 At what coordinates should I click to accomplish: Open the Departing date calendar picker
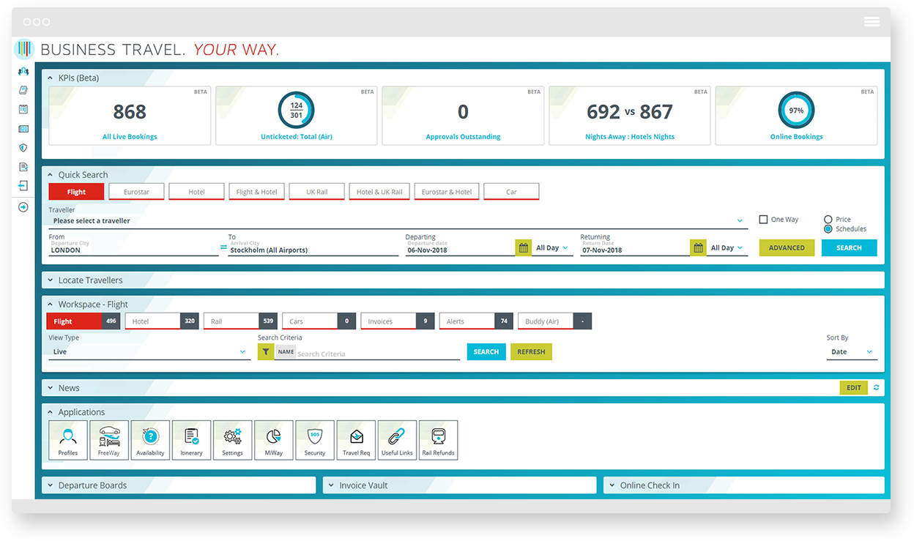[x=523, y=248]
